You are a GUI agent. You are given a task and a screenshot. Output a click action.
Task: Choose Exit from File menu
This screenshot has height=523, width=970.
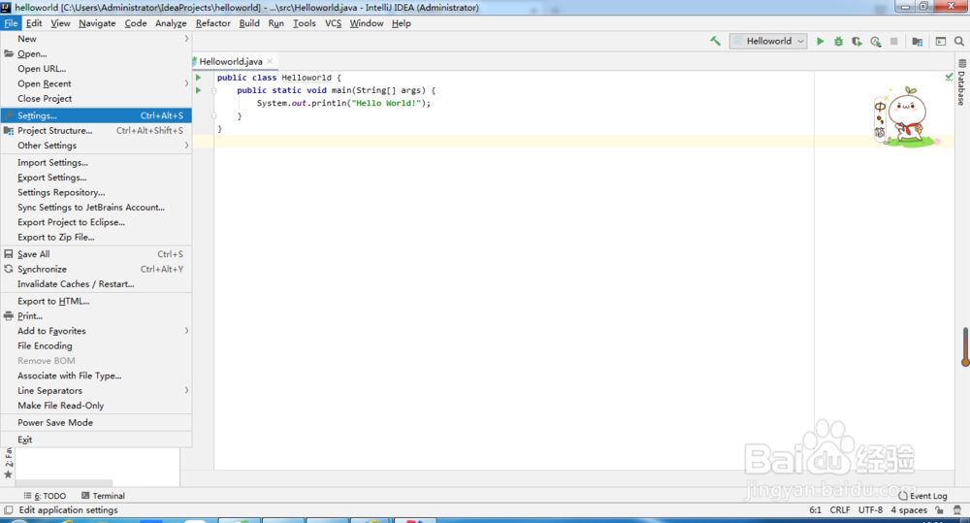pos(96,441)
